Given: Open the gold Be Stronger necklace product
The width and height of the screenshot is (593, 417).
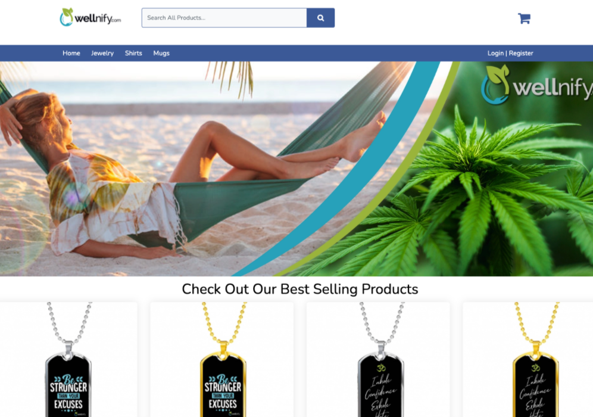Looking at the screenshot, I should (x=222, y=359).
